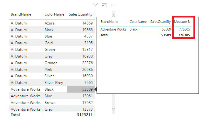Select the 13061 sales value

click(87, 96)
